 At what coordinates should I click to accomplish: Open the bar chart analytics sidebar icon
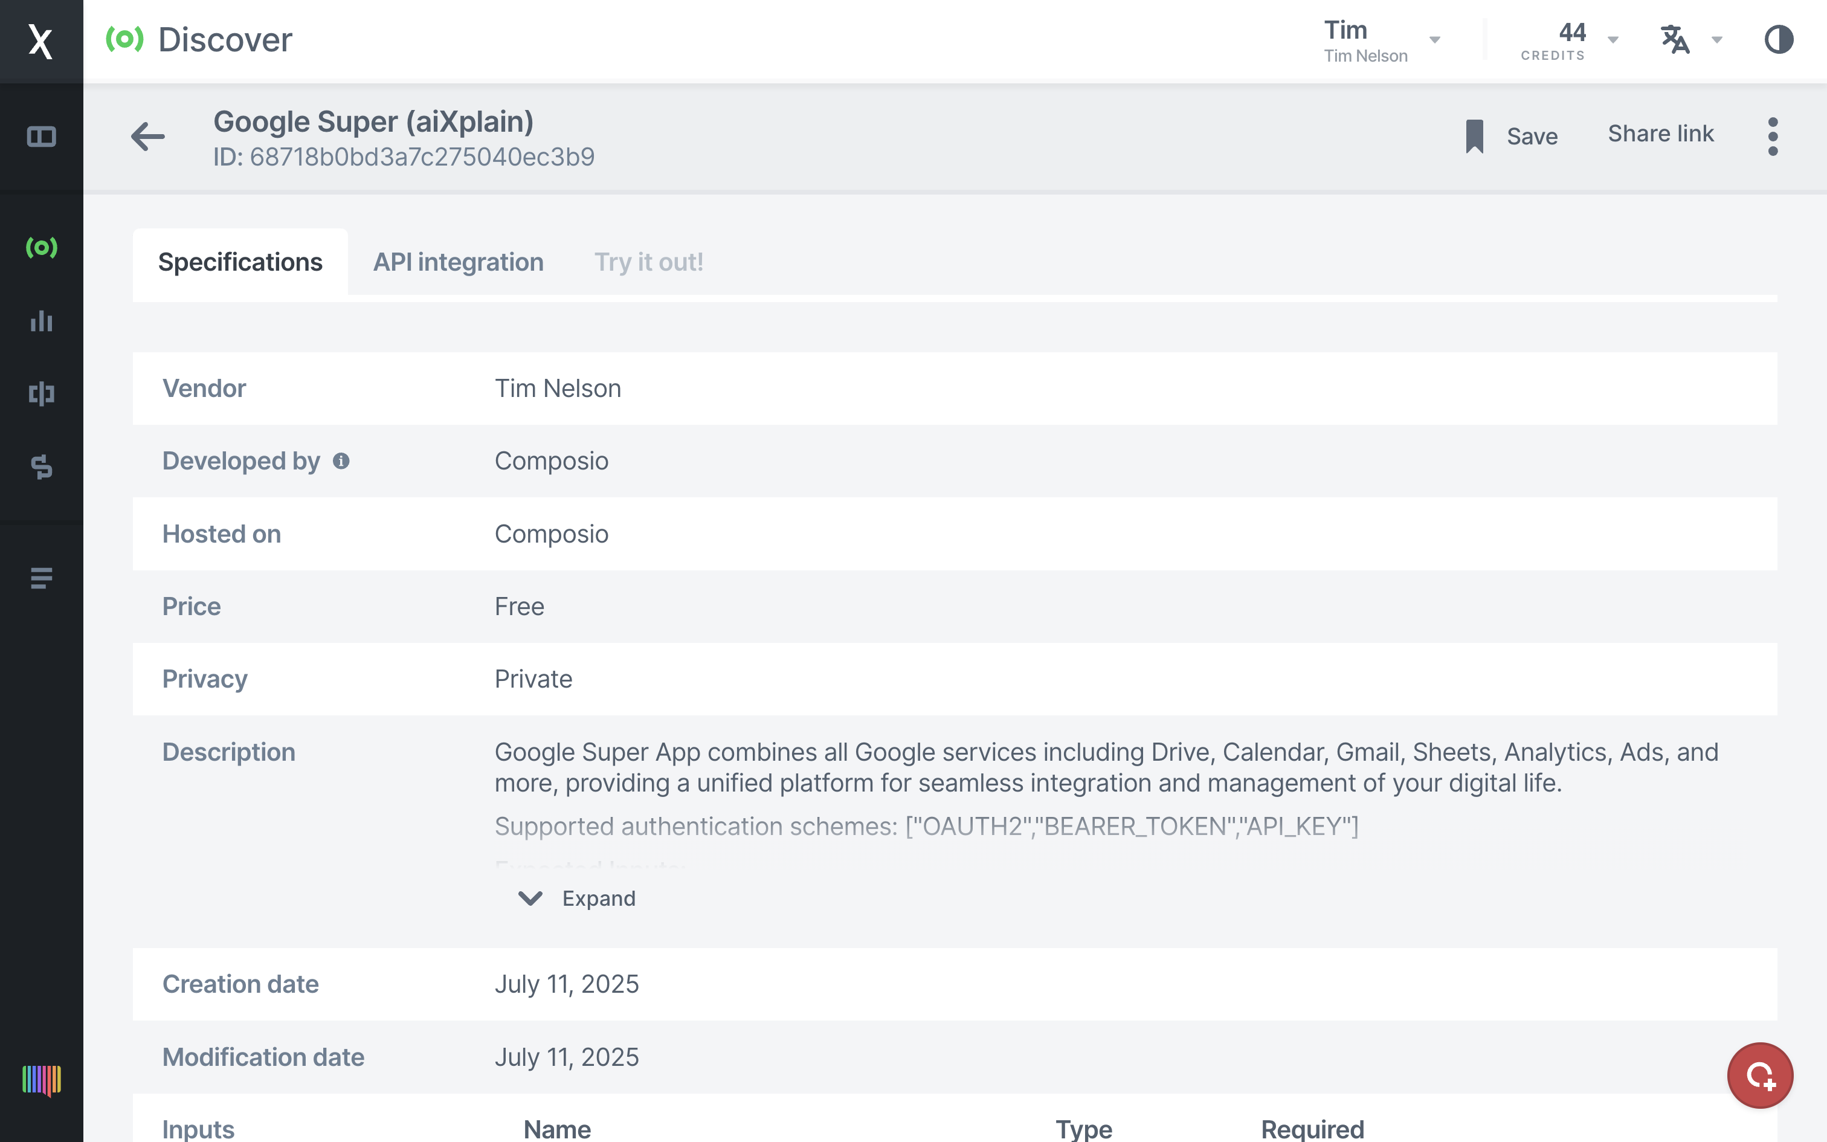40,321
